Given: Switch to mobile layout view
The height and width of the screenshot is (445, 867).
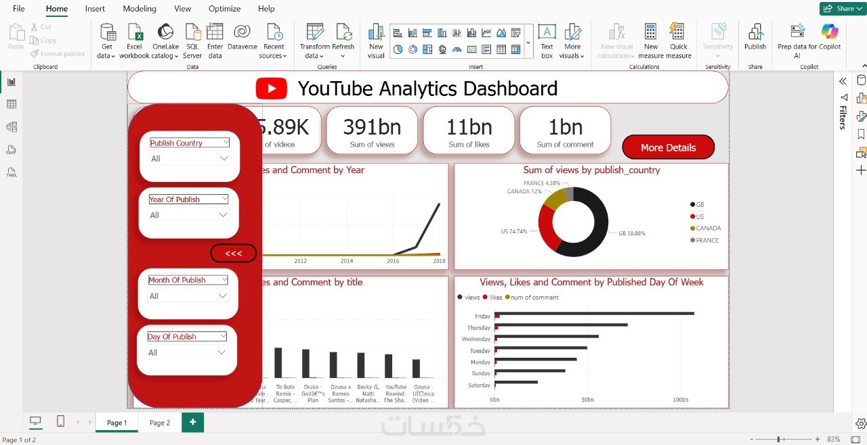Looking at the screenshot, I should tap(60, 421).
